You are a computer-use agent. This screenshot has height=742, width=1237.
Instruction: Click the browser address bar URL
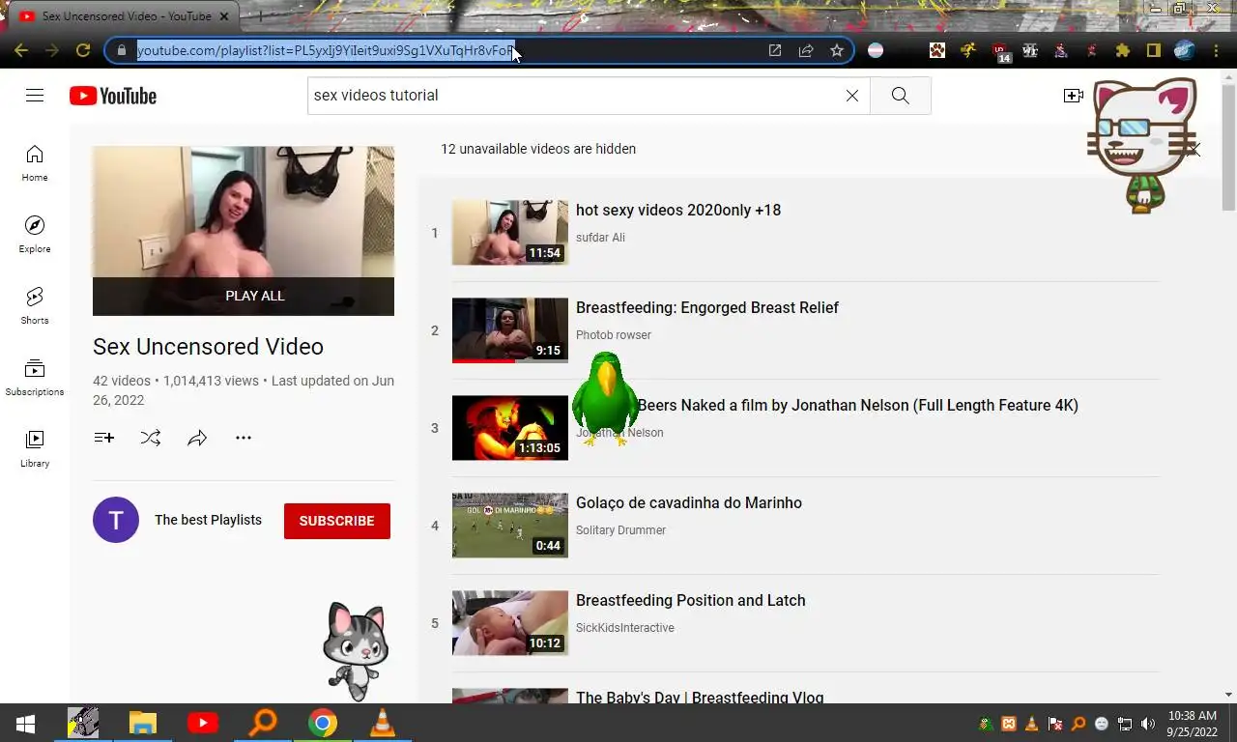click(325, 50)
